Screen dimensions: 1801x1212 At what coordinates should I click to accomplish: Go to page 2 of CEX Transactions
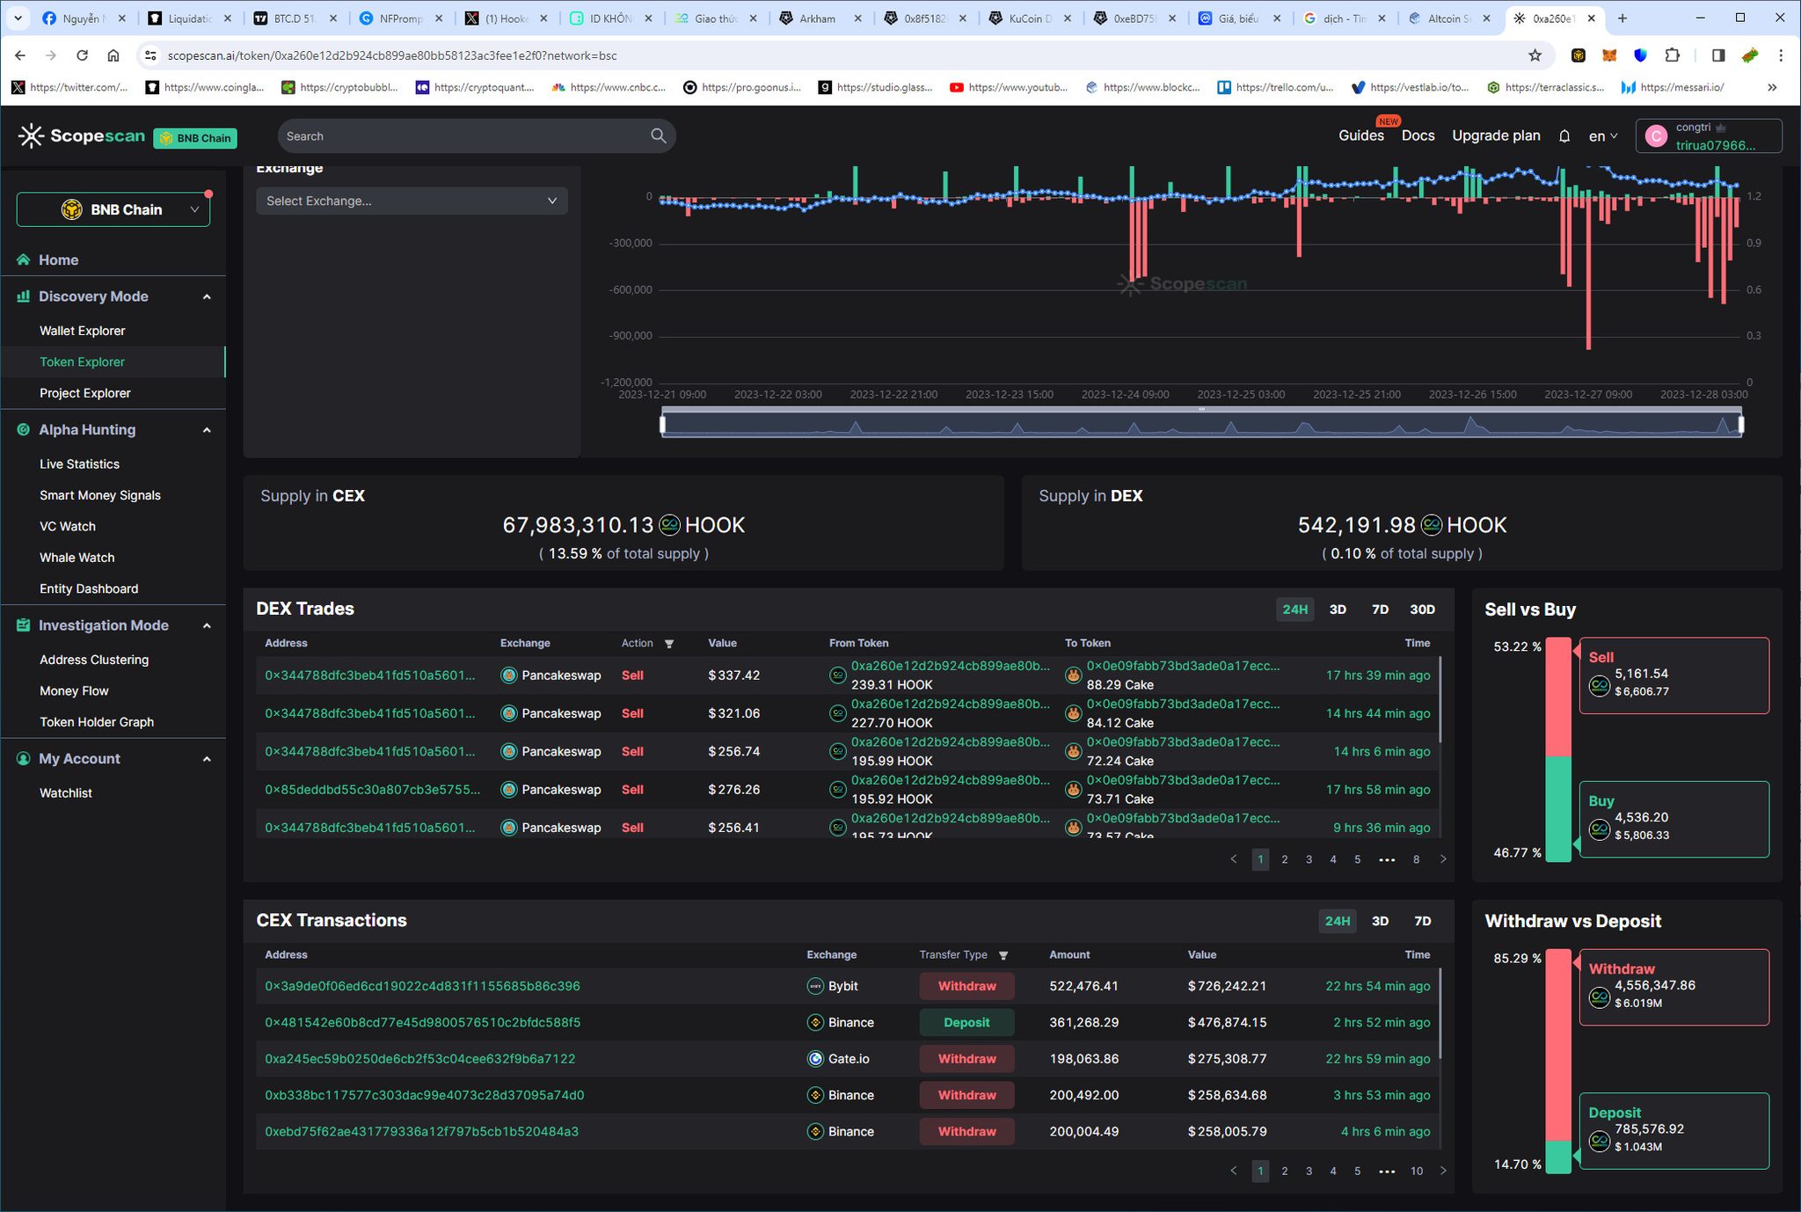coord(1284,1171)
